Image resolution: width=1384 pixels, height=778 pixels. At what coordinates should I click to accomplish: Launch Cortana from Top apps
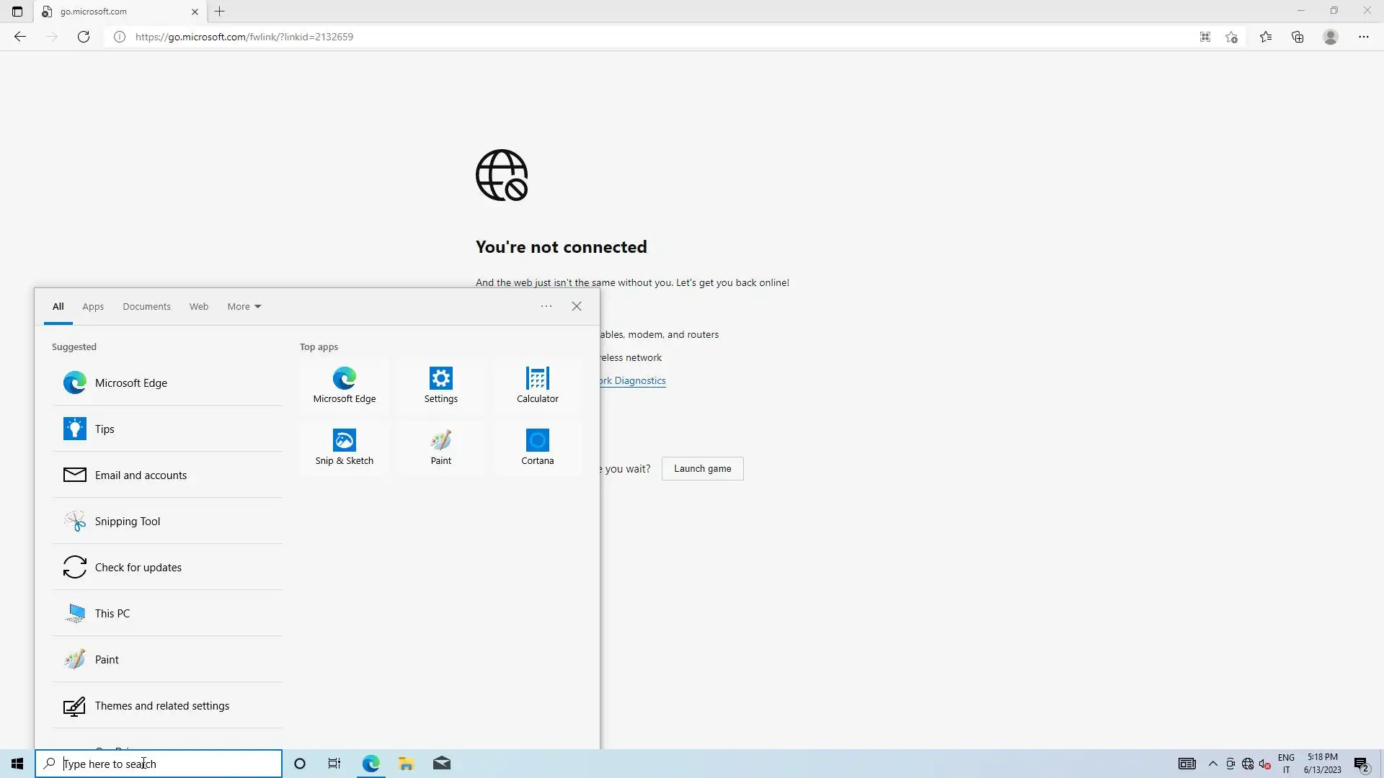[x=537, y=447]
